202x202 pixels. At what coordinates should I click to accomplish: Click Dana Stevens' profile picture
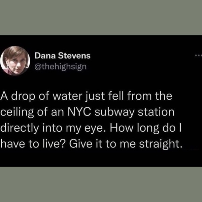[16, 60]
